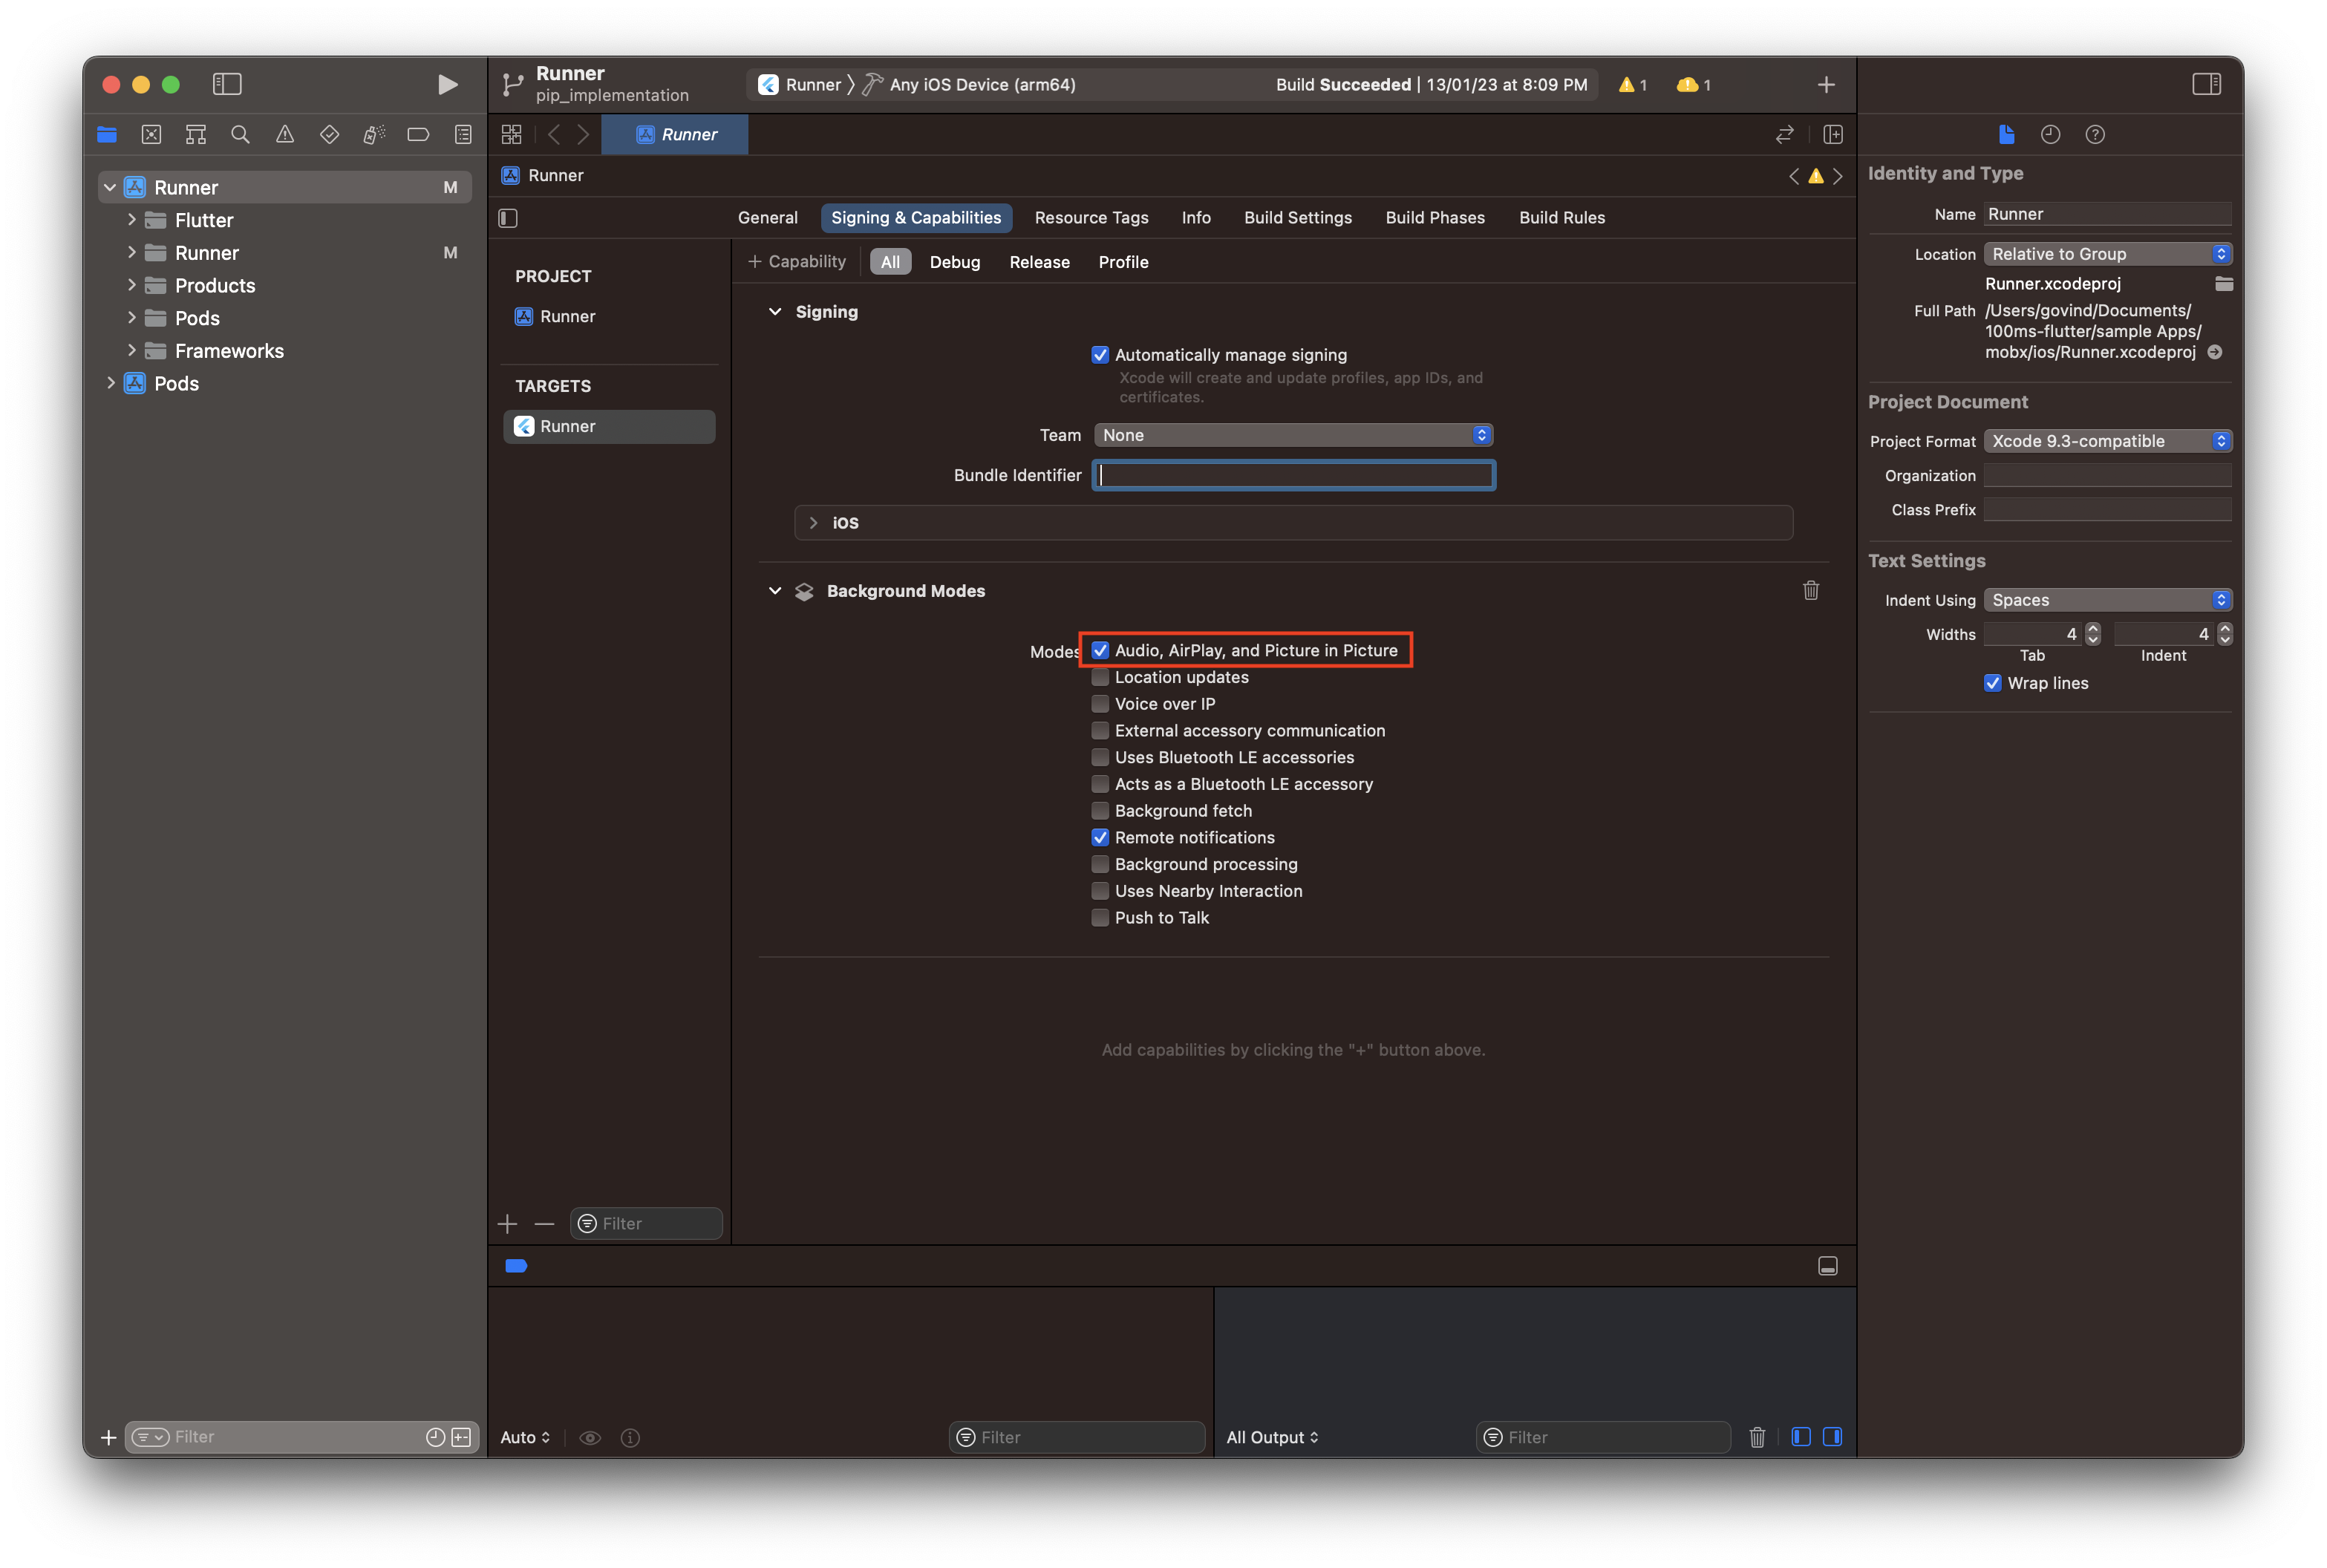The width and height of the screenshot is (2327, 1568).
Task: Expand the iOS signing section
Action: tap(813, 522)
